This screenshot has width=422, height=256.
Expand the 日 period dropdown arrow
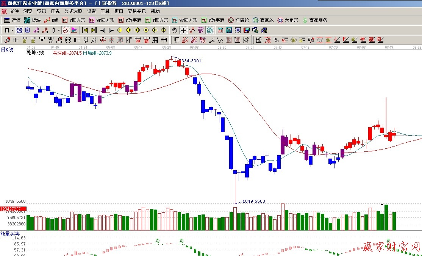tap(12, 30)
